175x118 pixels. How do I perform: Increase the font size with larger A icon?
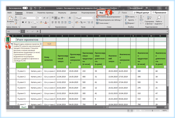(44, 18)
